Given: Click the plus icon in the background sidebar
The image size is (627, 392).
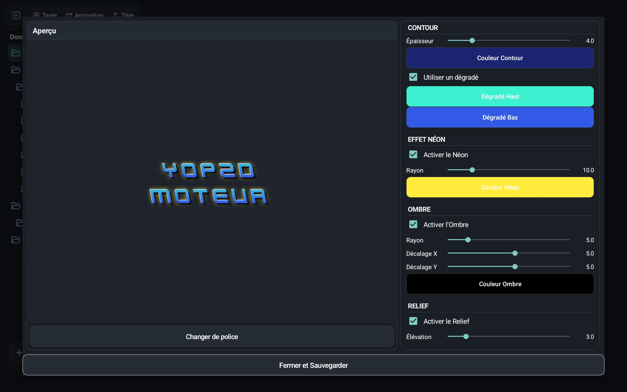Looking at the screenshot, I should (19, 352).
